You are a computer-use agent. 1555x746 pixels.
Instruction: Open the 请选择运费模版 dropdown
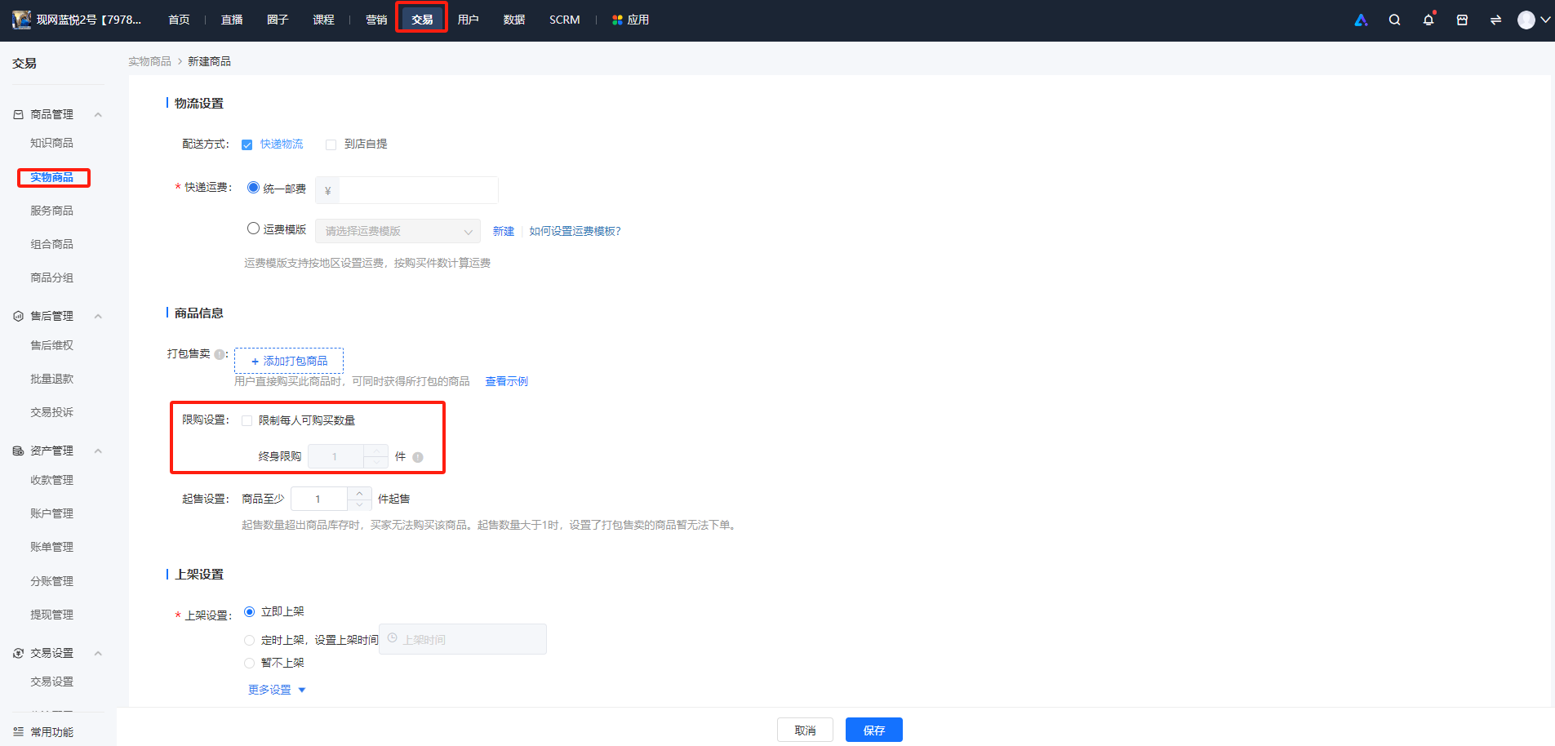pos(398,231)
